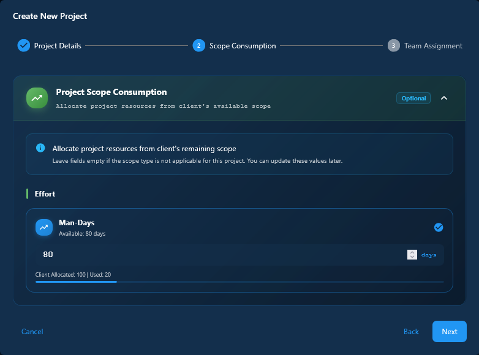The image size is (479, 355).
Task: Click the Next button
Action: click(450, 332)
